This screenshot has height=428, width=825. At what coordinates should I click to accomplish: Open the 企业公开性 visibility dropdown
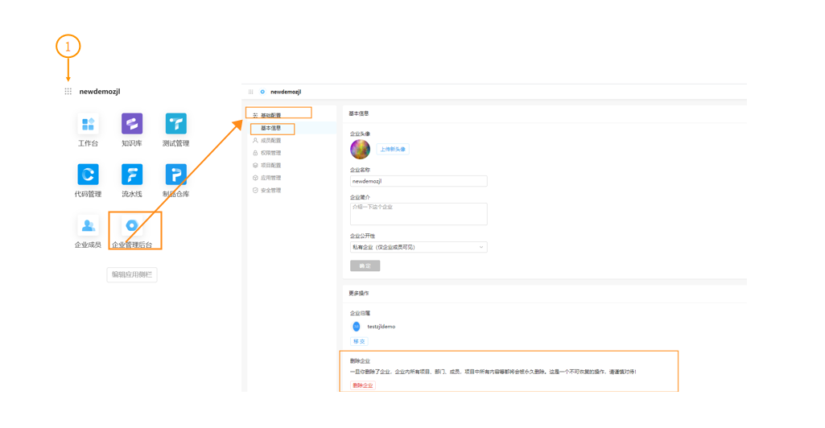coord(419,247)
